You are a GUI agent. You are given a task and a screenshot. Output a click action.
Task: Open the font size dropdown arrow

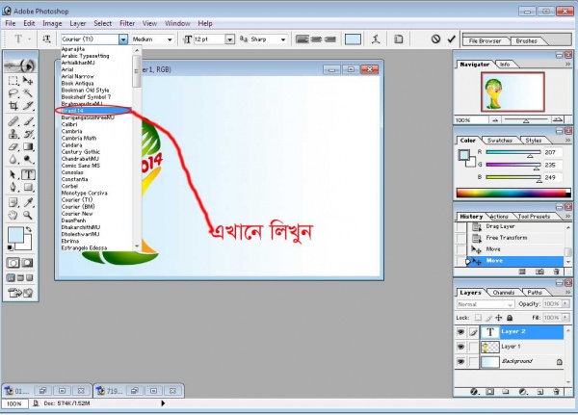coord(229,39)
